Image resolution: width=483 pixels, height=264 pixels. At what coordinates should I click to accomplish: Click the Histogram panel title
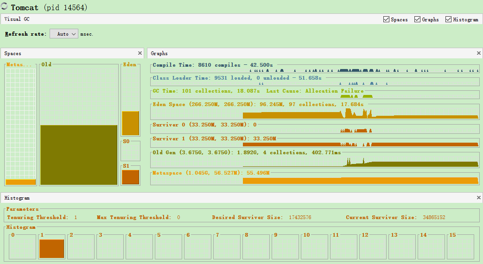click(17, 198)
